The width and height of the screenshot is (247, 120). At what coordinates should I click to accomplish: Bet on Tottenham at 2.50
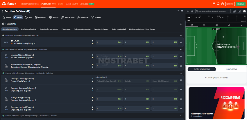[165, 66]
